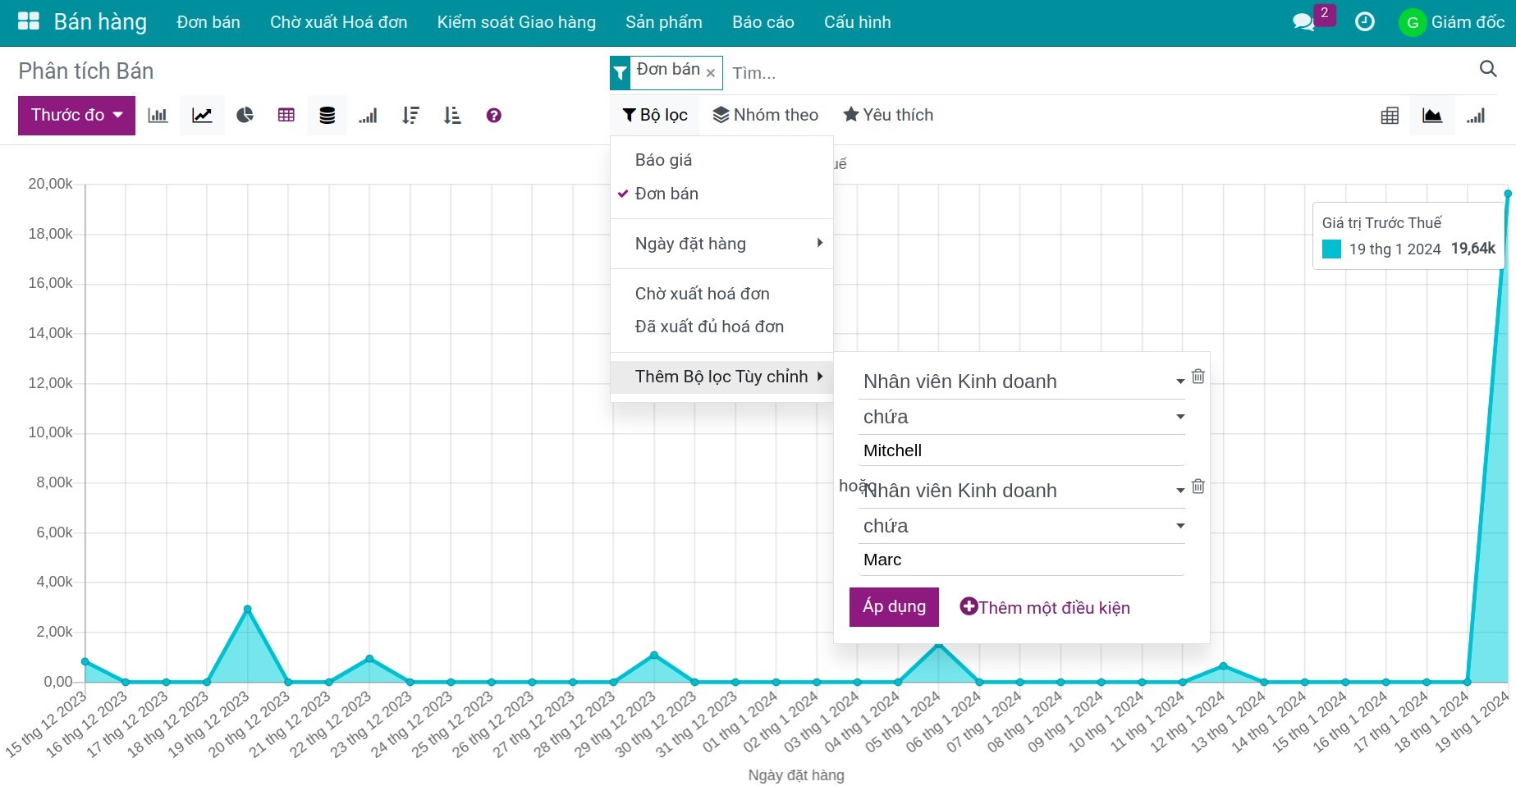Expand the Ngày đặt hàng submenu
The image size is (1516, 786).
click(x=721, y=244)
